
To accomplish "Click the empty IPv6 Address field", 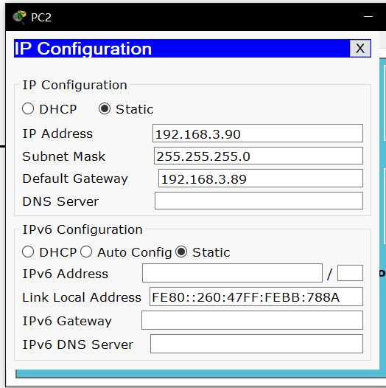I will [x=232, y=273].
